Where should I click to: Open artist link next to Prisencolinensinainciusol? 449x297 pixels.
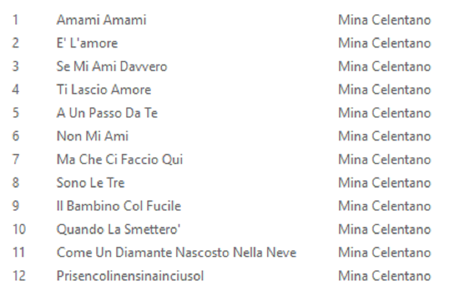(x=384, y=276)
